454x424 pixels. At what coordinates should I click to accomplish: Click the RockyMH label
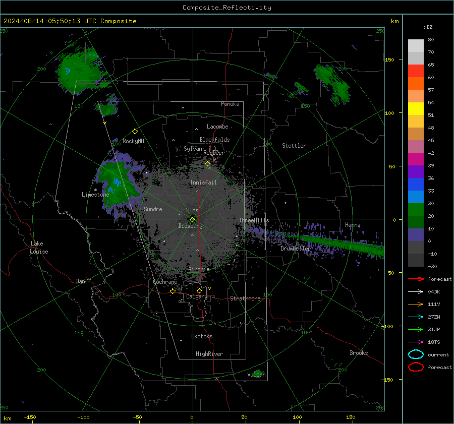(133, 141)
